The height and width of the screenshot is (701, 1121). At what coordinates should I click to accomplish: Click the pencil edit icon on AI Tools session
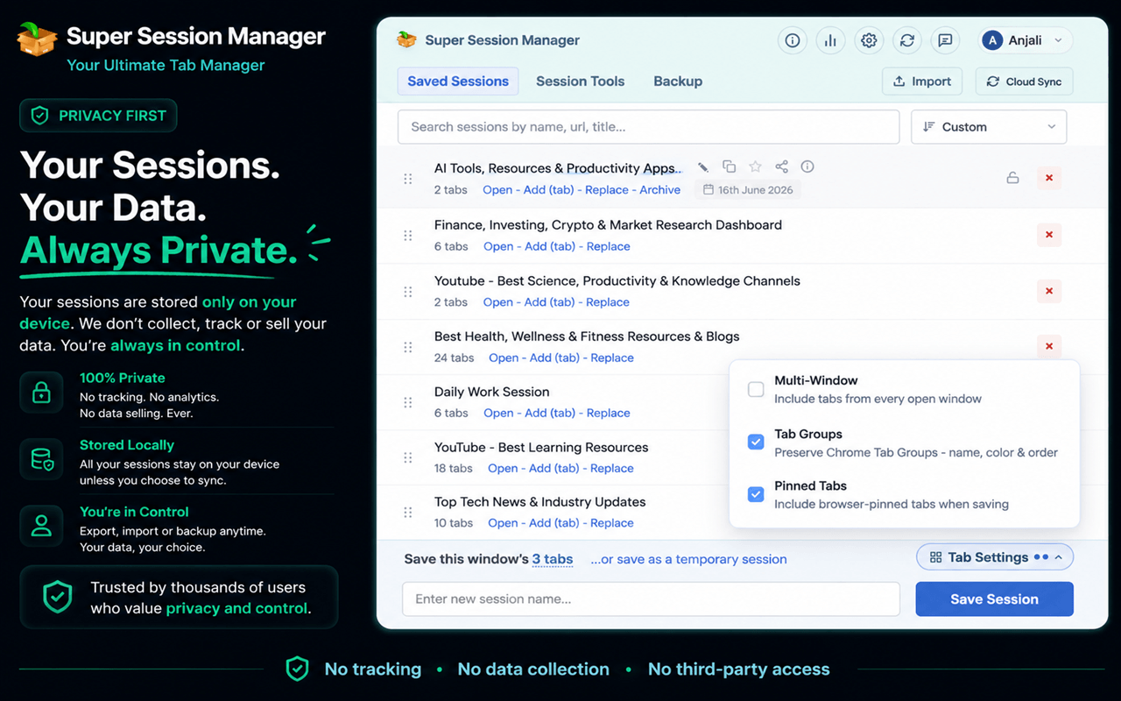pyautogui.click(x=702, y=167)
